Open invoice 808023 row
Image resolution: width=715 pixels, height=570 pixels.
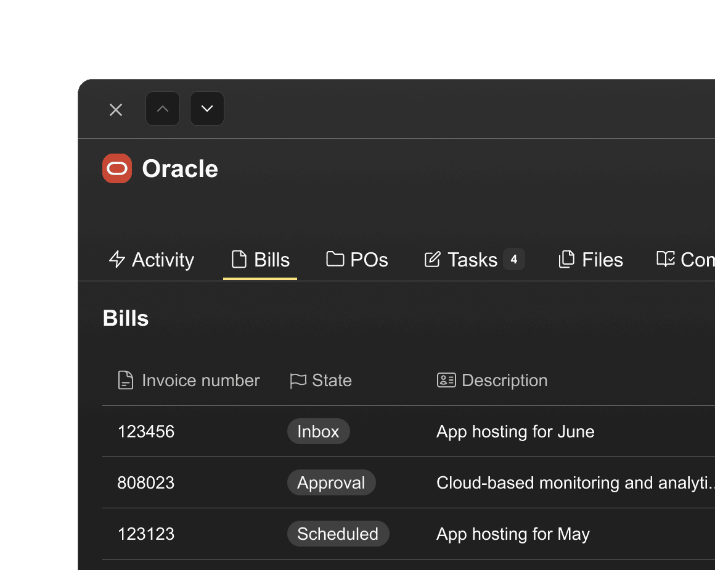(x=409, y=482)
